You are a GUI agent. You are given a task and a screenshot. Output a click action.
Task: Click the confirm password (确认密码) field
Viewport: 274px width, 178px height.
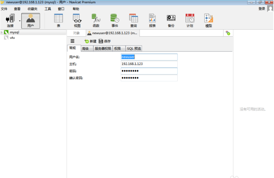[149, 78]
